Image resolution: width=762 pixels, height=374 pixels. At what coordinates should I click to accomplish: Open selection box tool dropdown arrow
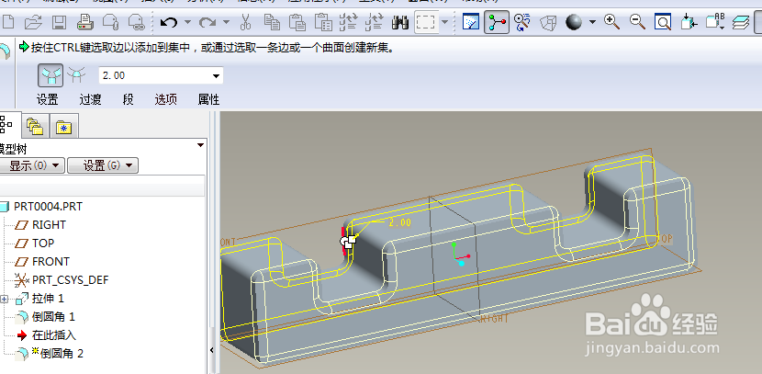point(444,22)
